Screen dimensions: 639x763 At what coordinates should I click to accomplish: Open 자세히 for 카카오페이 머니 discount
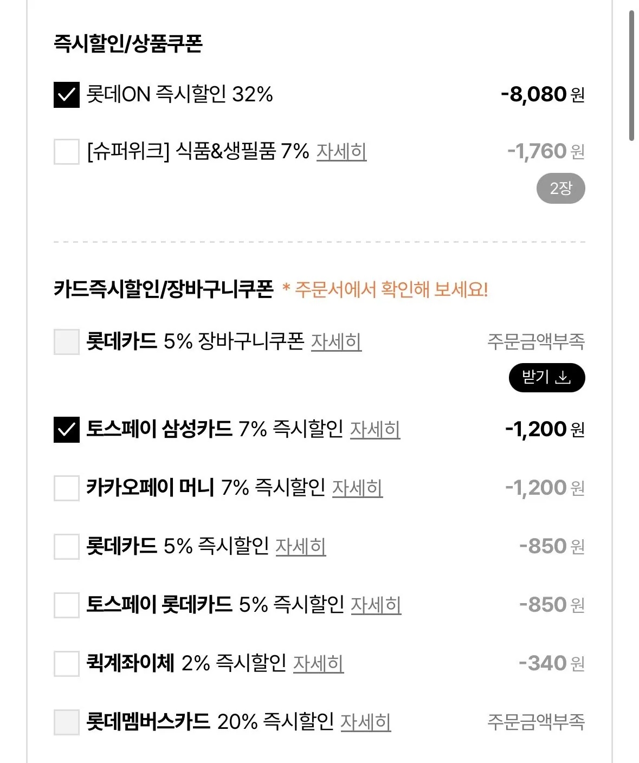click(x=357, y=488)
